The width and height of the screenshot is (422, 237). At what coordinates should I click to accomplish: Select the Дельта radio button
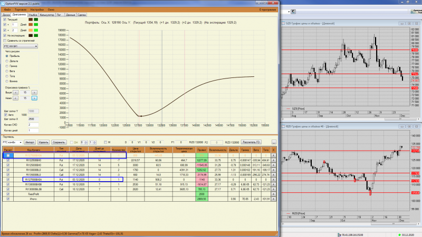(x=7, y=61)
